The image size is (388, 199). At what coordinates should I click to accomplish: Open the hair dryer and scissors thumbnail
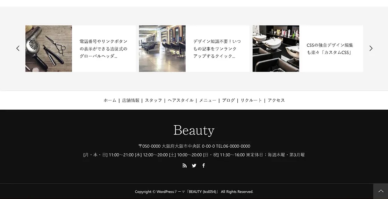coord(49,49)
